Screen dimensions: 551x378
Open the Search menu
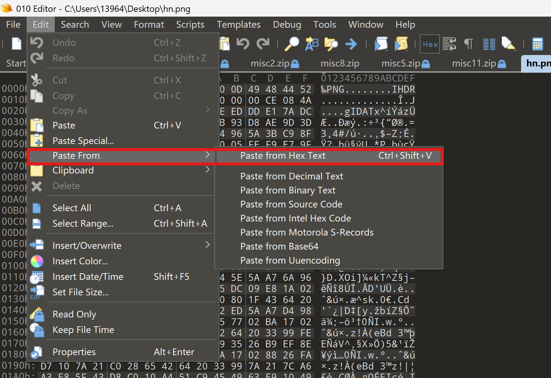[x=75, y=24]
